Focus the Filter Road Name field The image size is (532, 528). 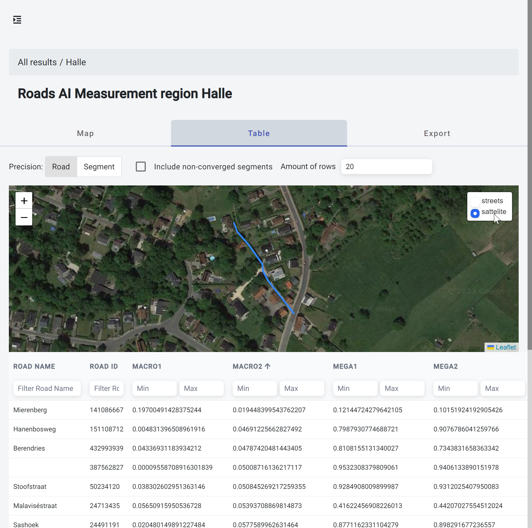[x=47, y=388]
